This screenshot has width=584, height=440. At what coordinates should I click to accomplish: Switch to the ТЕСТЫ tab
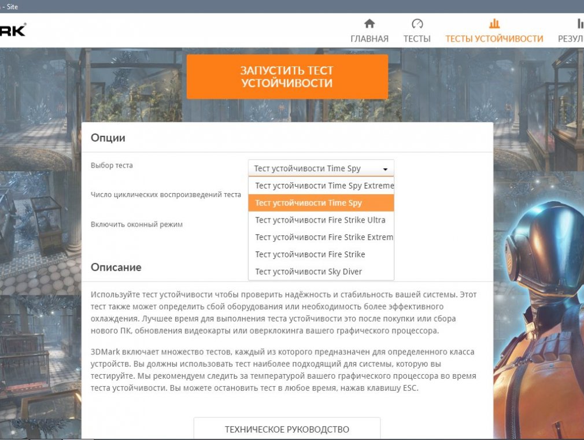[417, 39]
